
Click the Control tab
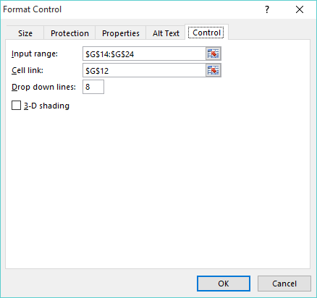click(x=206, y=33)
